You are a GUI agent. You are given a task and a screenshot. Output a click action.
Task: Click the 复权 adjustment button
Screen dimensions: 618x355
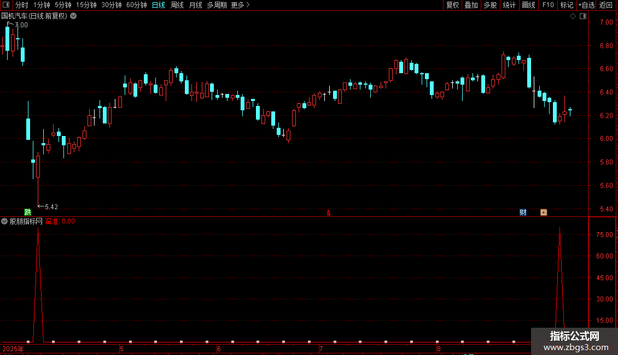(x=452, y=5)
